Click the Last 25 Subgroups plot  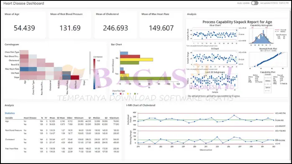pos(215,82)
